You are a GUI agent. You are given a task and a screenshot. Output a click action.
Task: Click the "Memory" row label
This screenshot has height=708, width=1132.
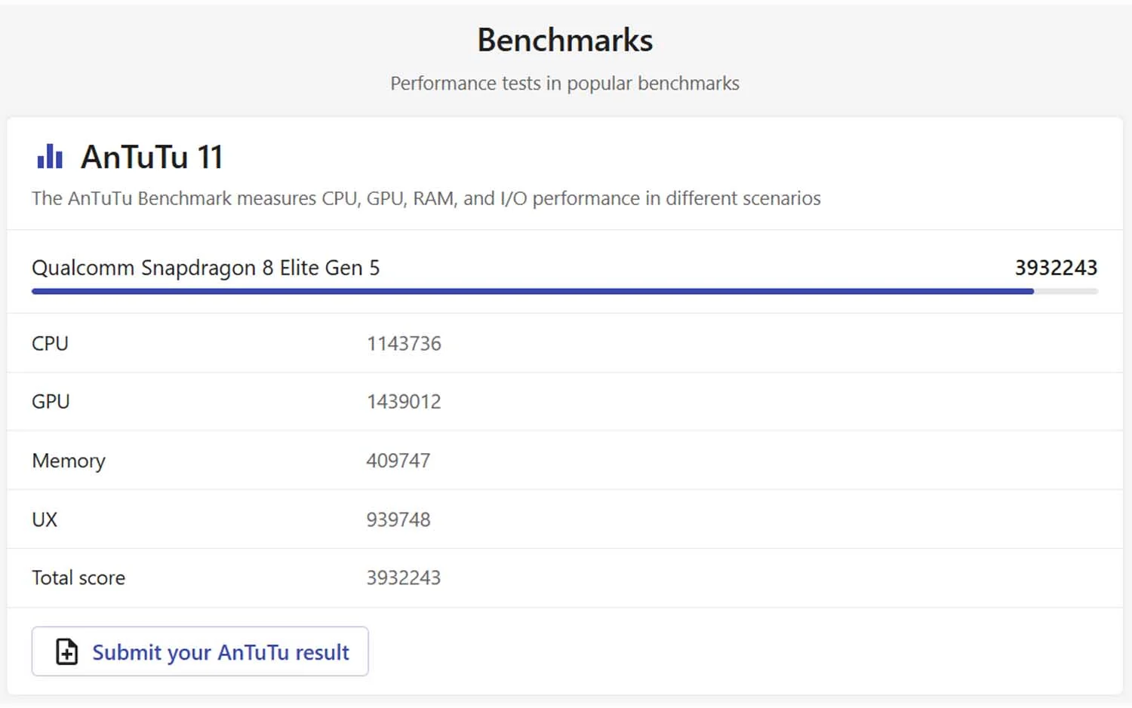(x=69, y=461)
